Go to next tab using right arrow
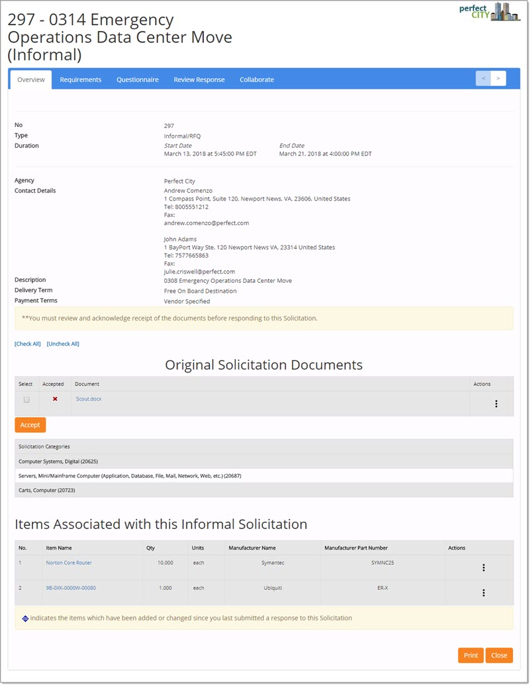 [499, 79]
